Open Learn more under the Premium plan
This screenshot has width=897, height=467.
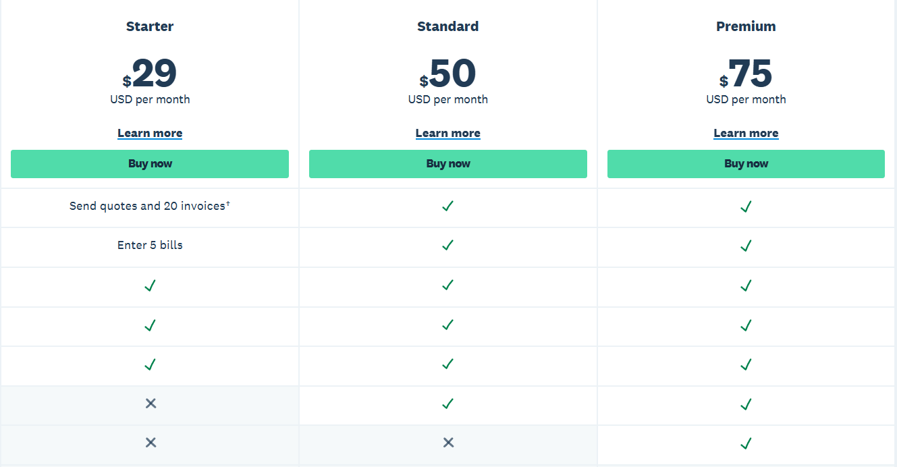pos(746,133)
